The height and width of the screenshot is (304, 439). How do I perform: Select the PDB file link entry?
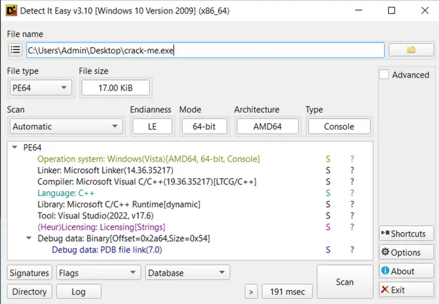coord(106,250)
